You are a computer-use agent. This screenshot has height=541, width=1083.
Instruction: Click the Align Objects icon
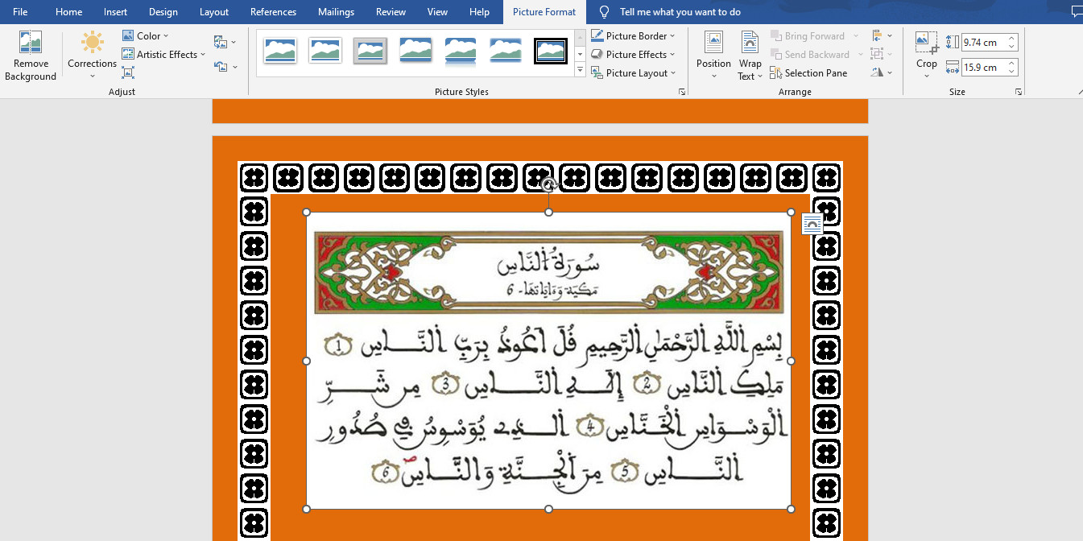coord(877,35)
